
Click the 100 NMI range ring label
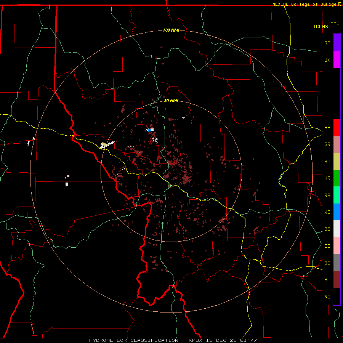tap(171, 30)
